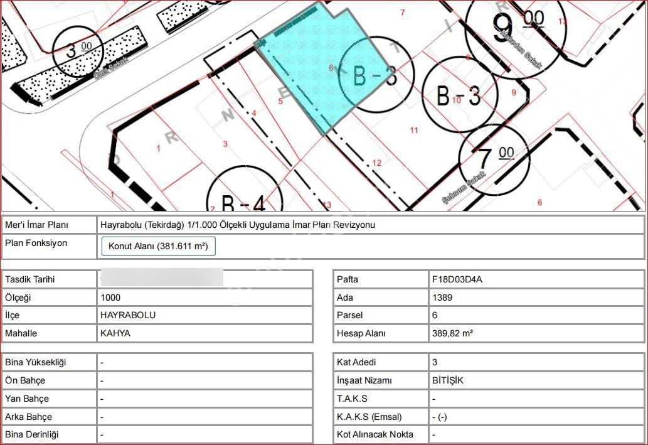648x445 pixels.
Task: Click the 'Kot Alınacak Nokta' label
Action: [375, 435]
